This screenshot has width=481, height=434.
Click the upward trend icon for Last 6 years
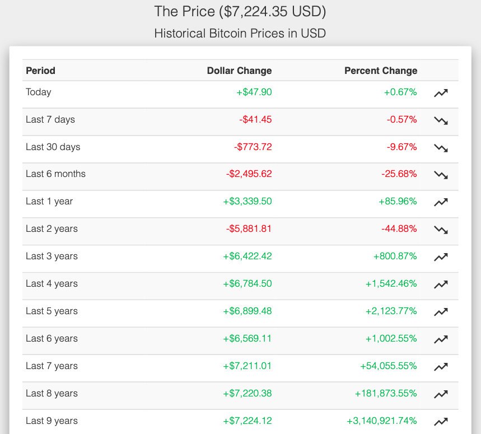click(441, 339)
